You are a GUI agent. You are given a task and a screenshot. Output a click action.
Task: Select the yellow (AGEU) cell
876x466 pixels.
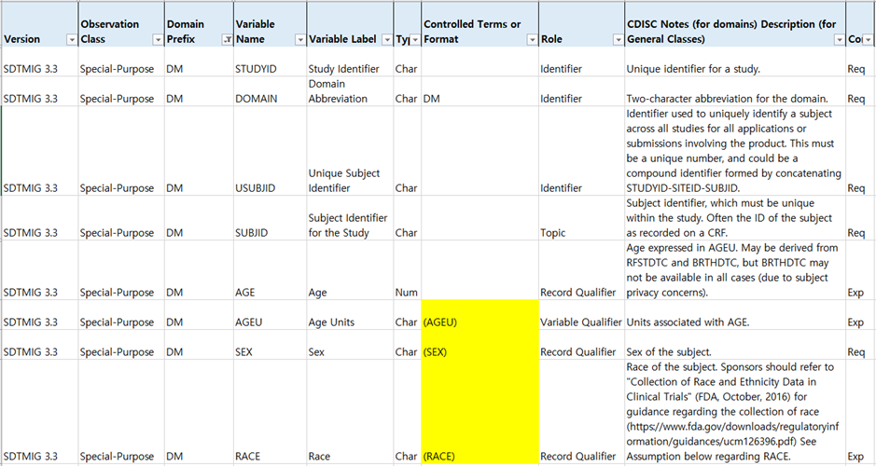point(479,322)
